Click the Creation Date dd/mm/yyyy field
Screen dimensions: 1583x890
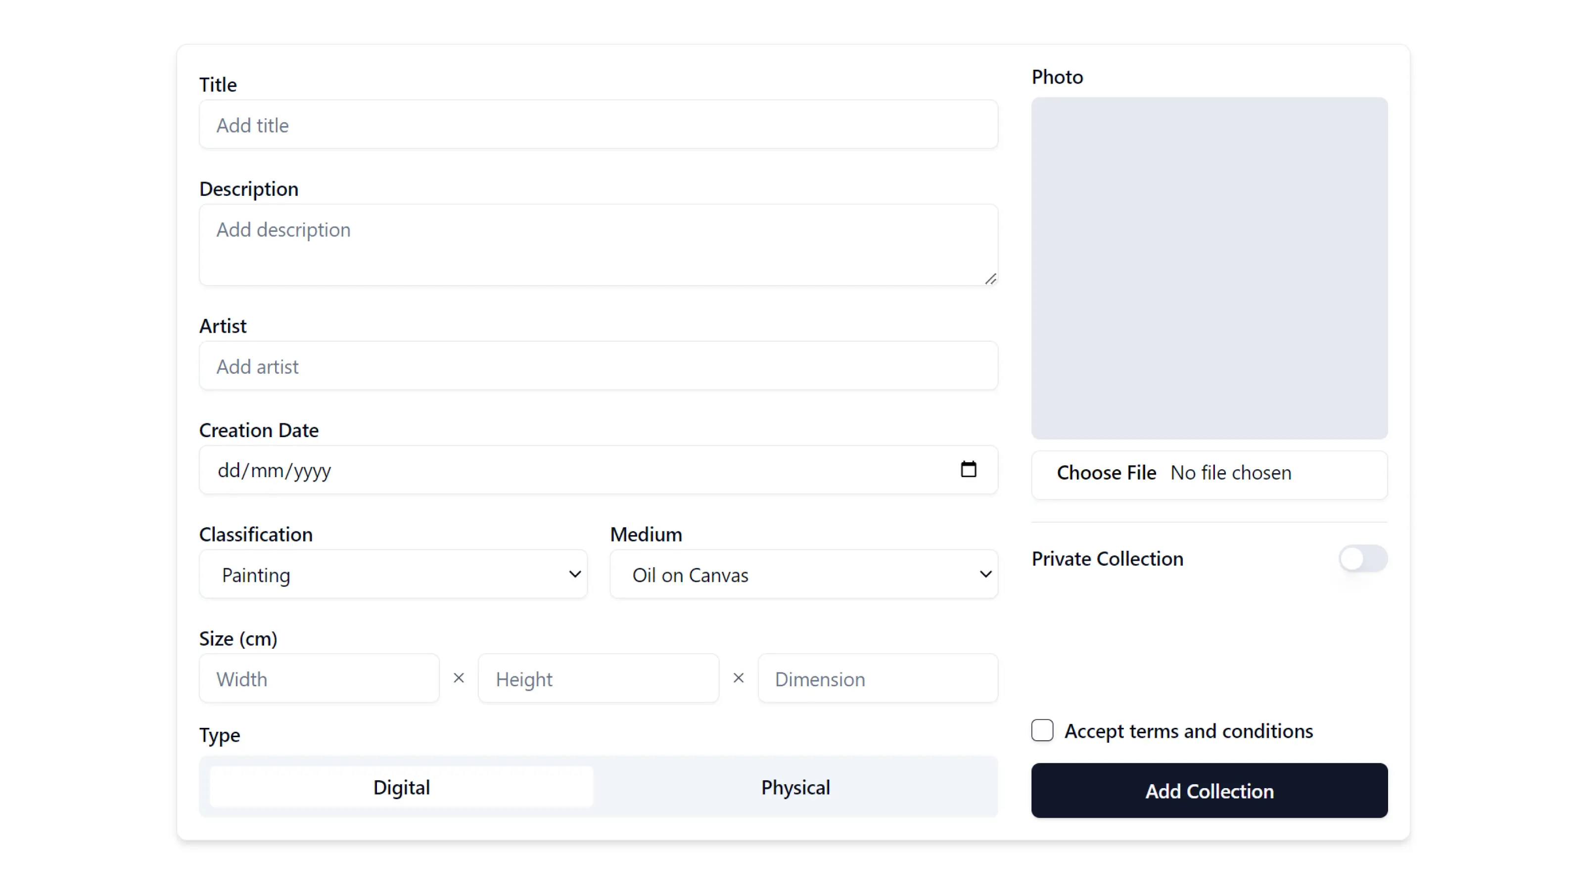[x=599, y=470]
